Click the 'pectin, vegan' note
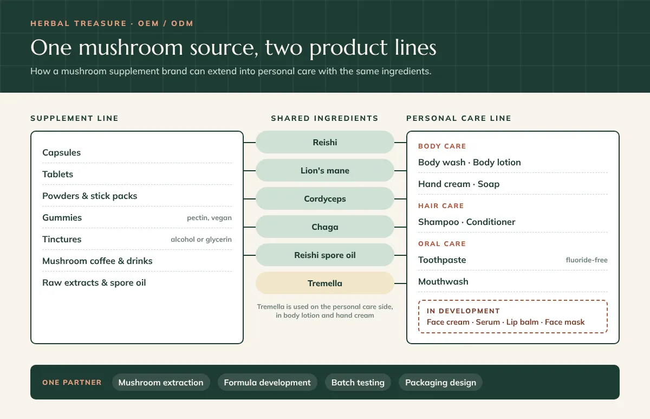650x419 pixels. tap(209, 218)
